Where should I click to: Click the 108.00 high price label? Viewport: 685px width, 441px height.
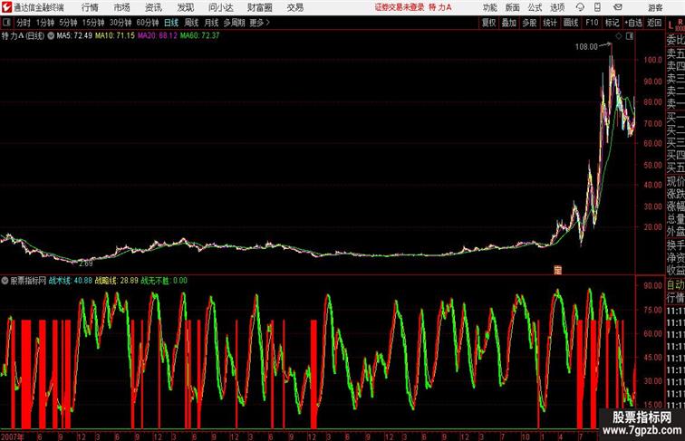[586, 46]
